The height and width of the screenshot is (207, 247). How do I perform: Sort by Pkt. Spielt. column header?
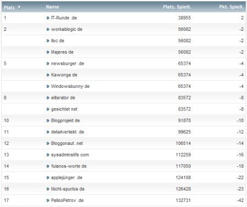point(232,7)
